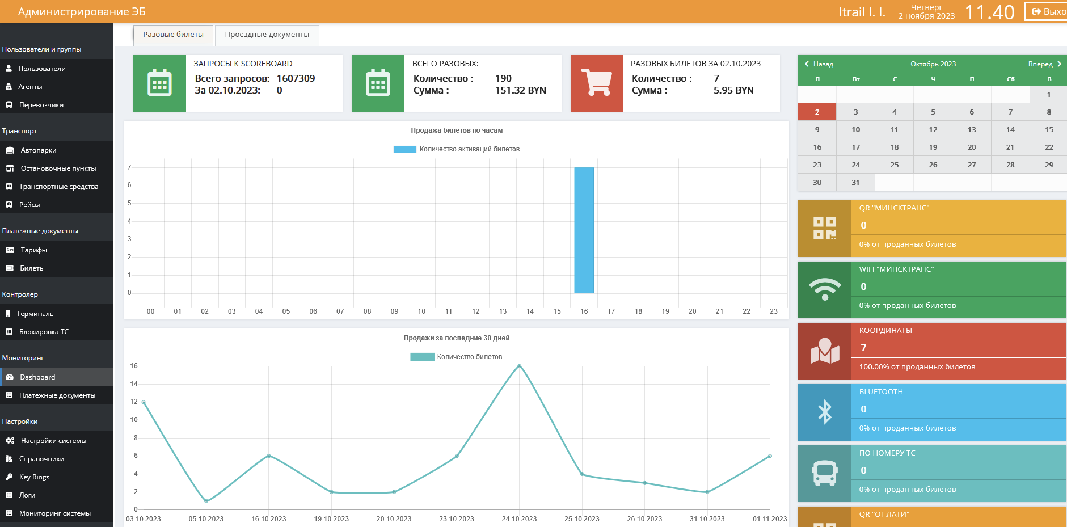This screenshot has height=527, width=1067.
Task: Click the Перевозчики bus icon
Action: tap(9, 105)
